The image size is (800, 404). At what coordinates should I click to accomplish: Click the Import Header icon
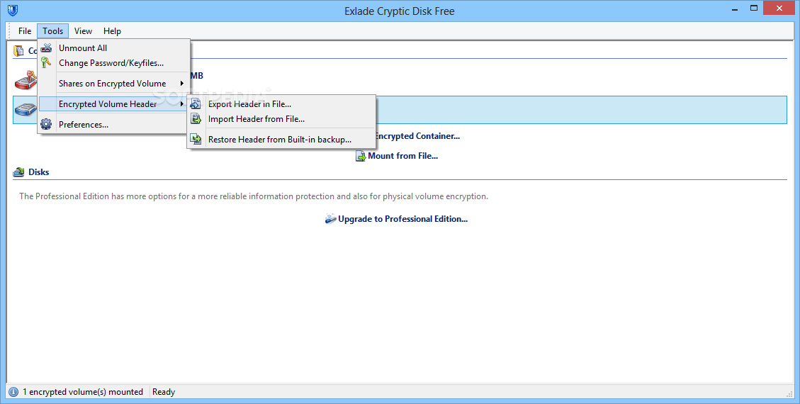point(196,119)
